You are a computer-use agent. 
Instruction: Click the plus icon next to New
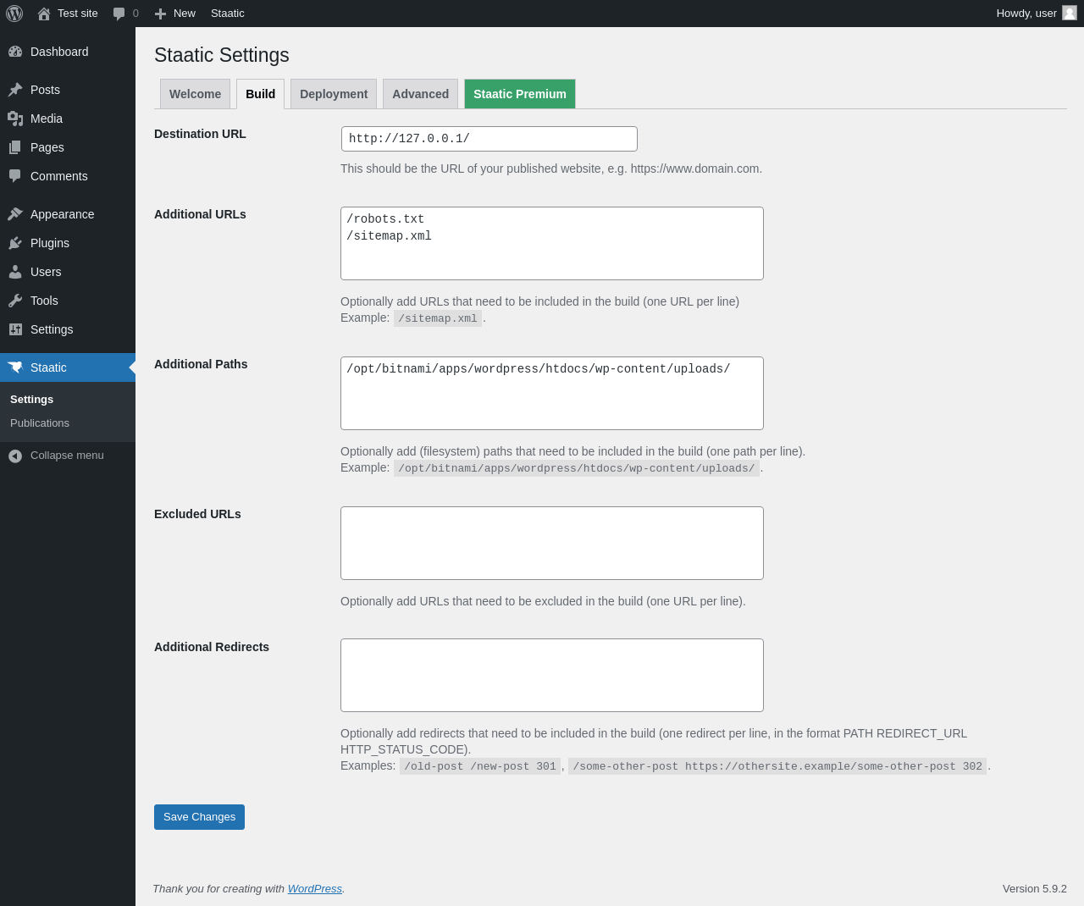160,14
